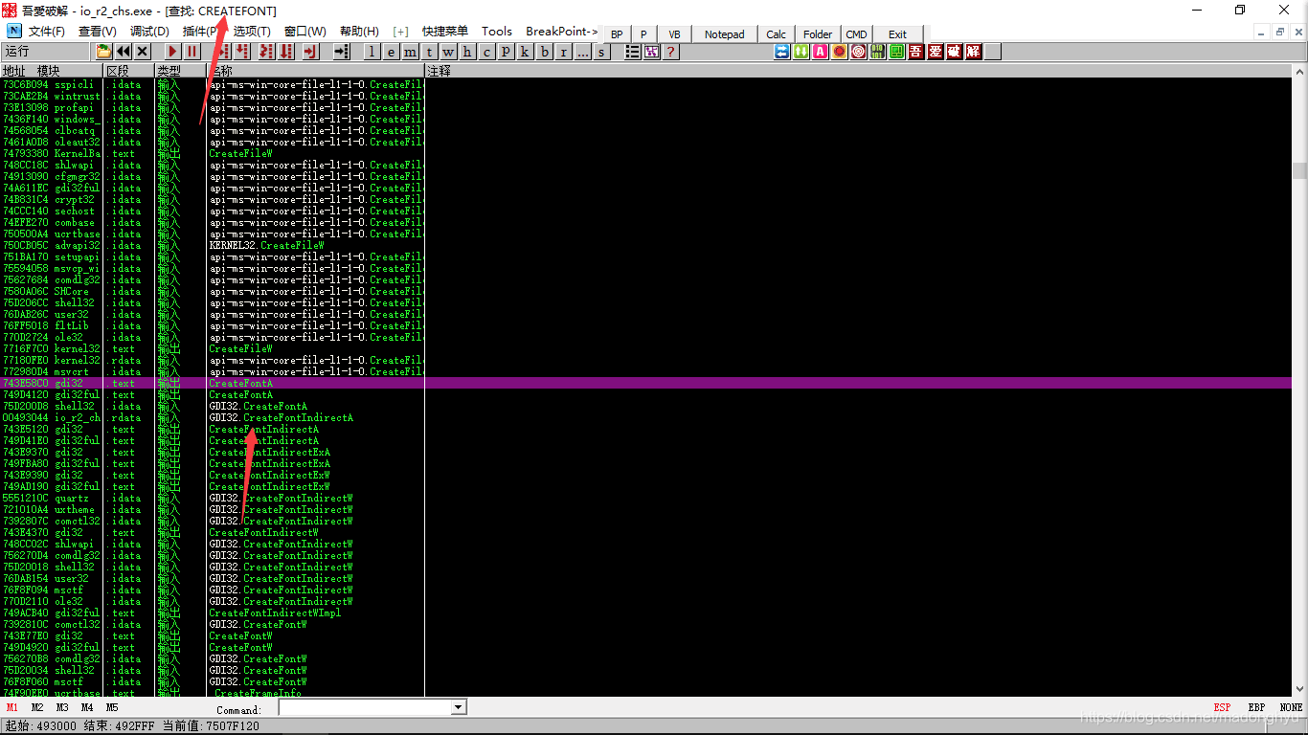
Task: Click the Restart program rewind icon
Action: tap(123, 52)
